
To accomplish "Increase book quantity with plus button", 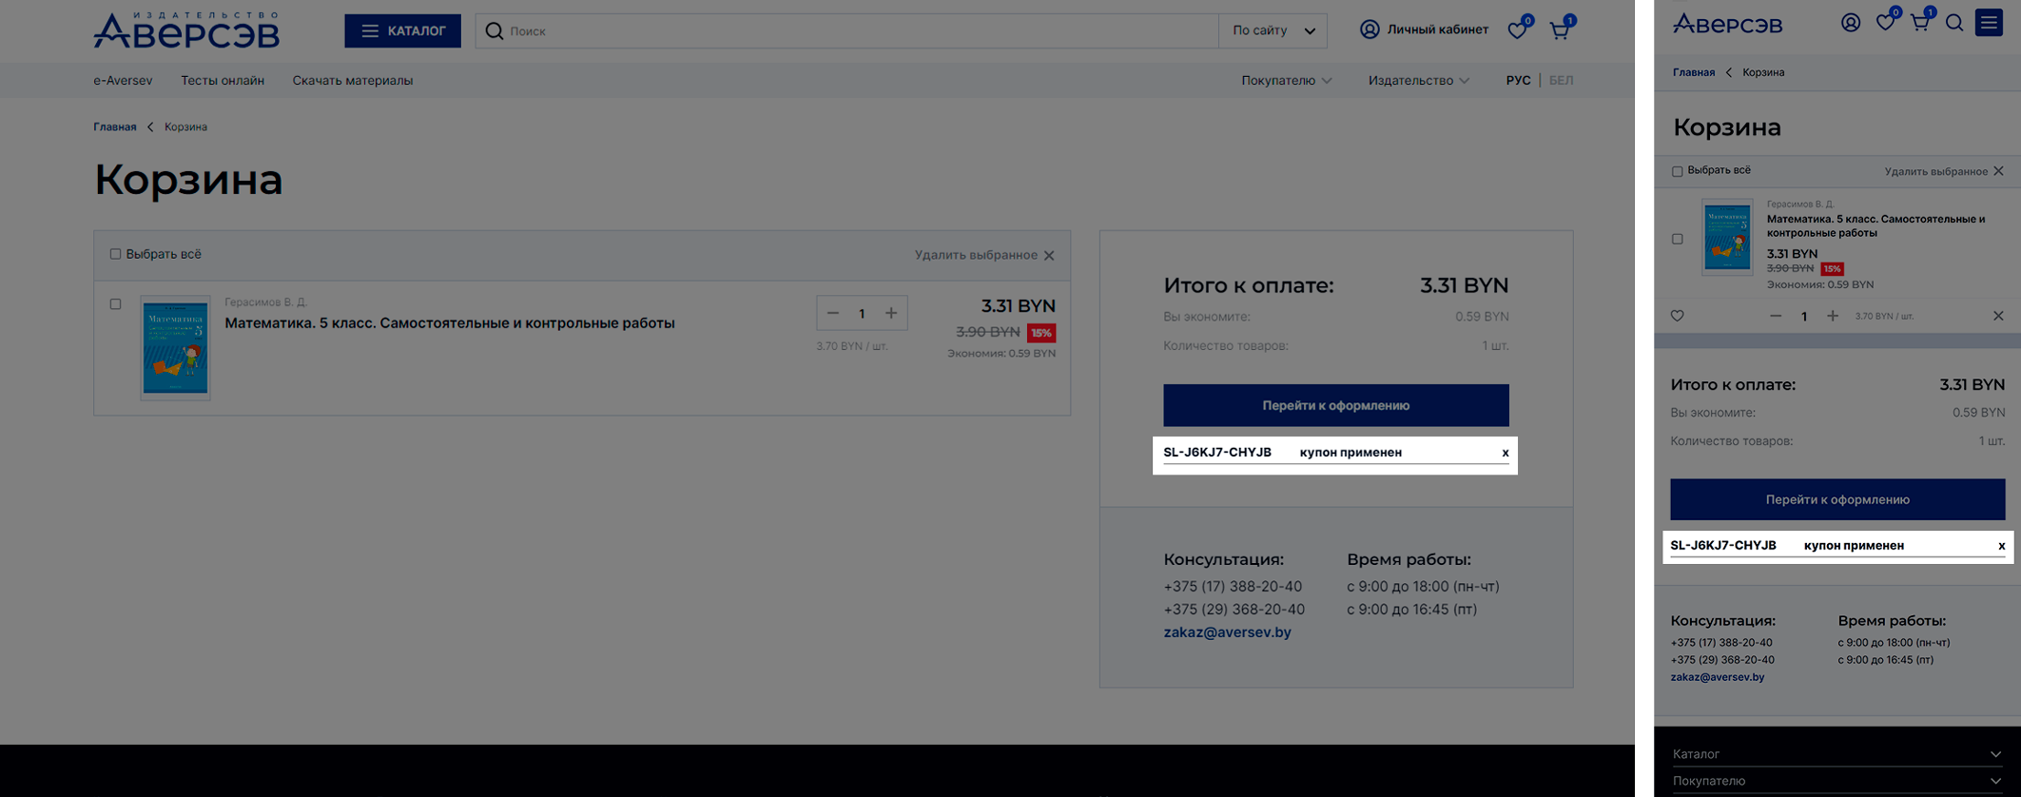I will pyautogui.click(x=891, y=313).
